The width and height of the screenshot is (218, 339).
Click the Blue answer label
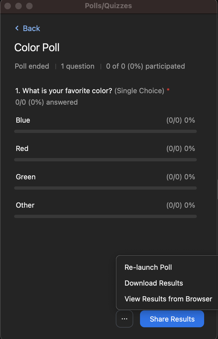23,120
